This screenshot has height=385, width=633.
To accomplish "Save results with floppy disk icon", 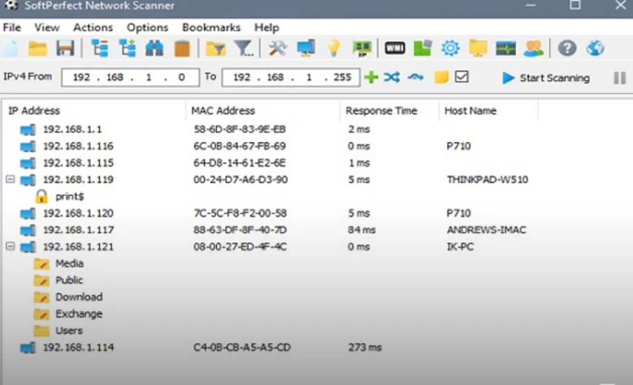I will pos(65,49).
